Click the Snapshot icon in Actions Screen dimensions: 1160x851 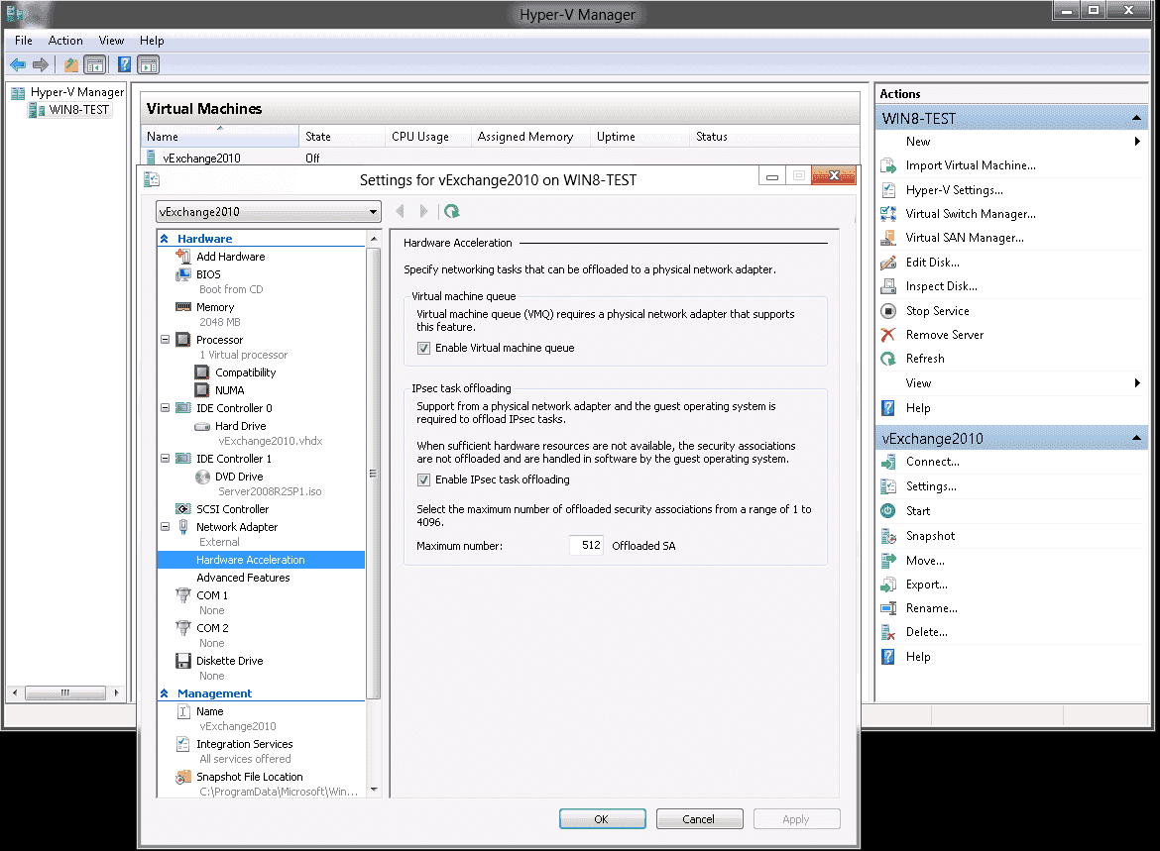(x=888, y=536)
